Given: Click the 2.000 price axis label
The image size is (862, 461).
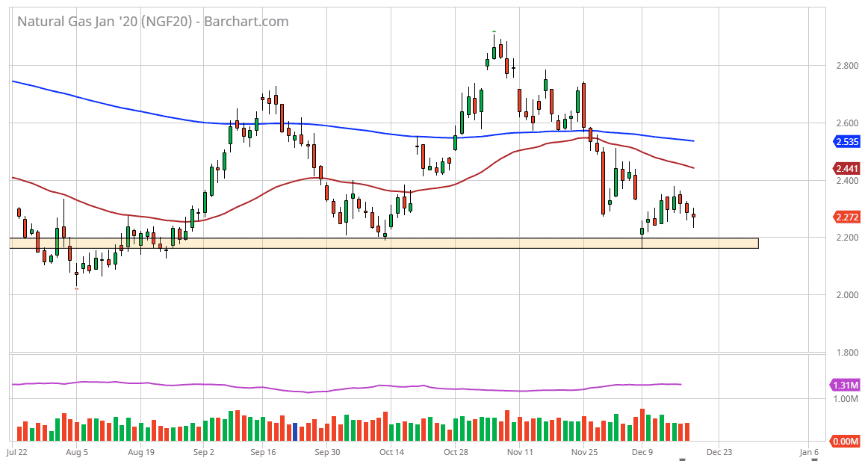Looking at the screenshot, I should [x=846, y=295].
